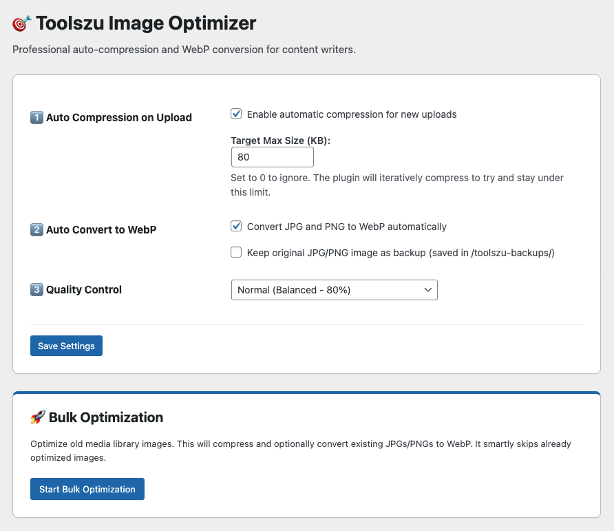This screenshot has width=614, height=531.
Task: Click the rocket icon beside Bulk Optimization
Action: point(38,417)
